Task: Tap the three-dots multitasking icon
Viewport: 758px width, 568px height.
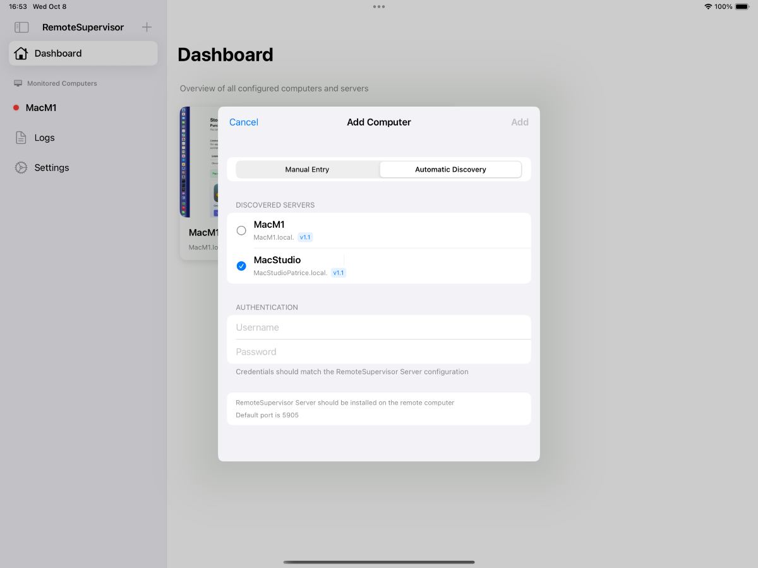Action: point(379,7)
